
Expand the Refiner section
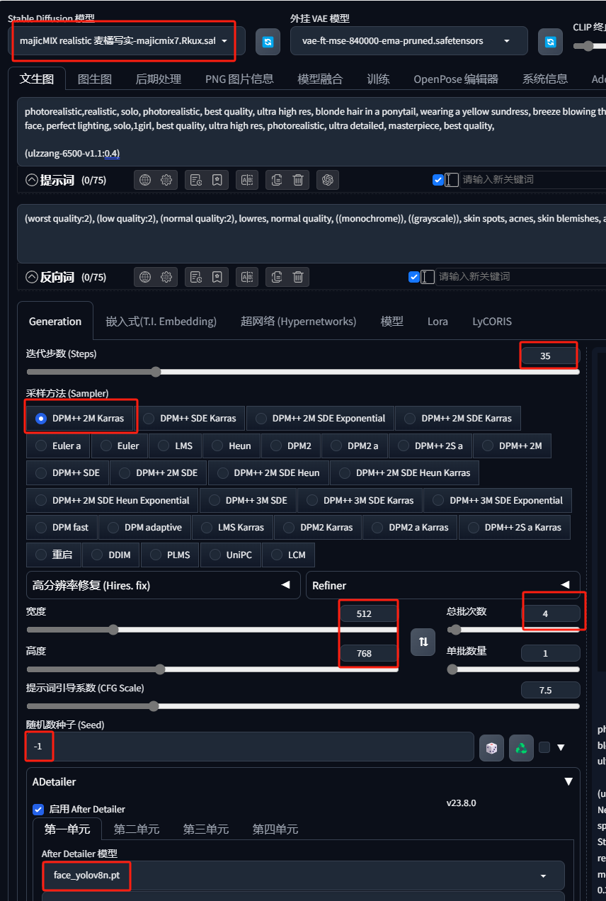click(443, 585)
